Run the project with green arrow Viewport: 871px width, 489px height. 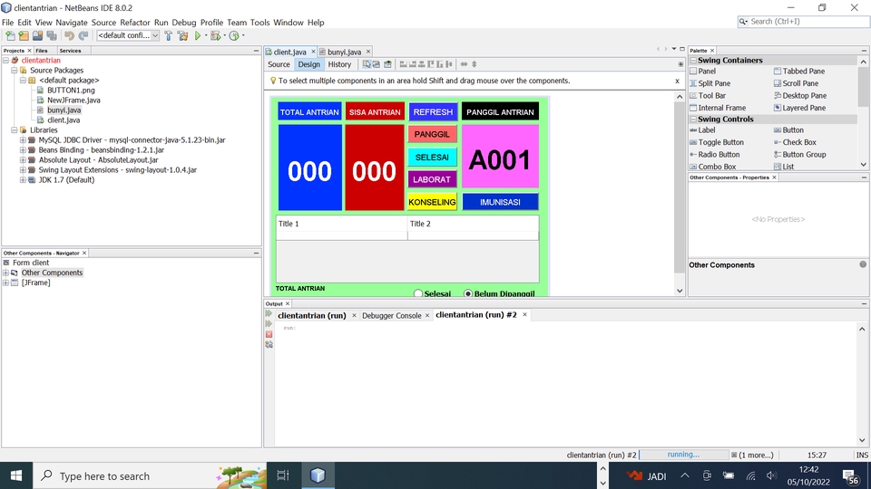pos(198,35)
